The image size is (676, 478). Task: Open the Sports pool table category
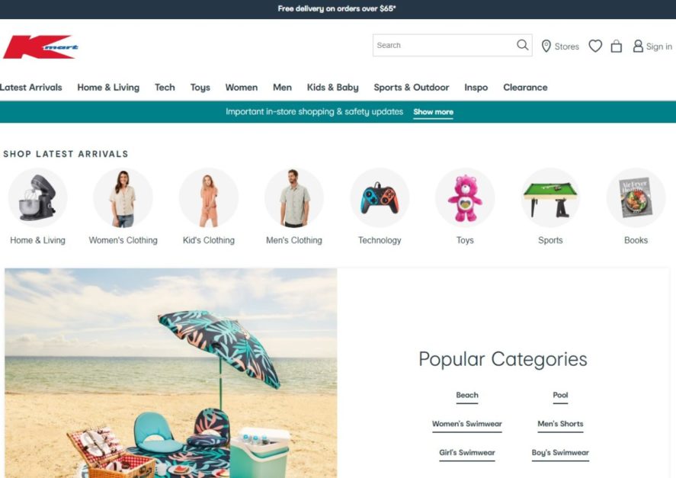(x=550, y=197)
